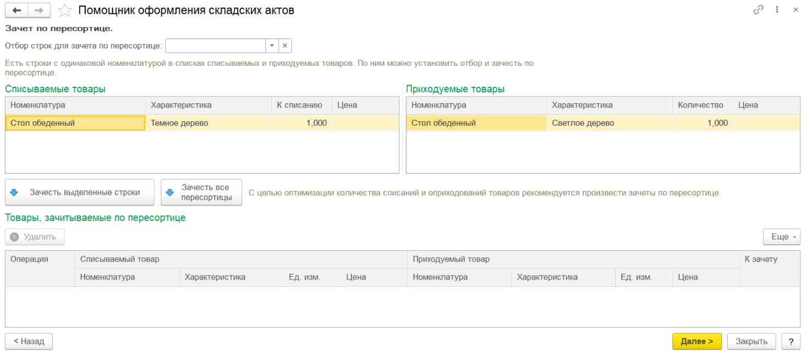Click into the filter rows input field
This screenshot has width=808, height=357.
(x=215, y=46)
